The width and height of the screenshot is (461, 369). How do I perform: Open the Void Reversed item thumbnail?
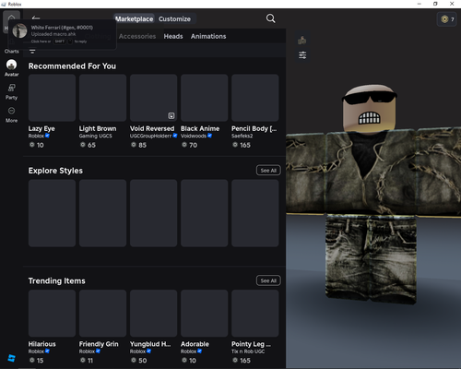pyautogui.click(x=153, y=98)
